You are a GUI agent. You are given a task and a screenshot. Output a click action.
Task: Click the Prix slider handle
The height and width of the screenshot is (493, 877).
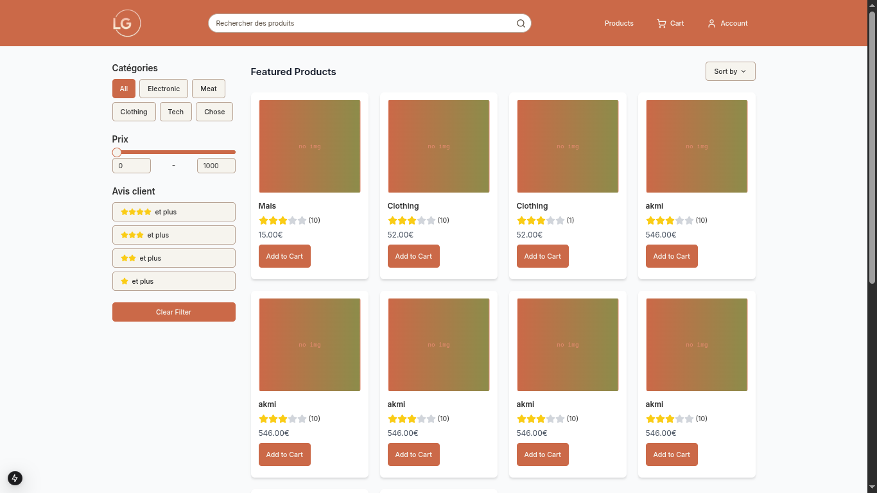point(117,152)
